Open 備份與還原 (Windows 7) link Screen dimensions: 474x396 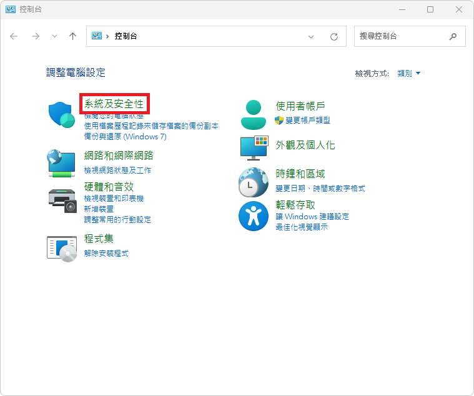[125, 136]
